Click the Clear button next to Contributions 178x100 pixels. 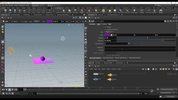point(135,44)
